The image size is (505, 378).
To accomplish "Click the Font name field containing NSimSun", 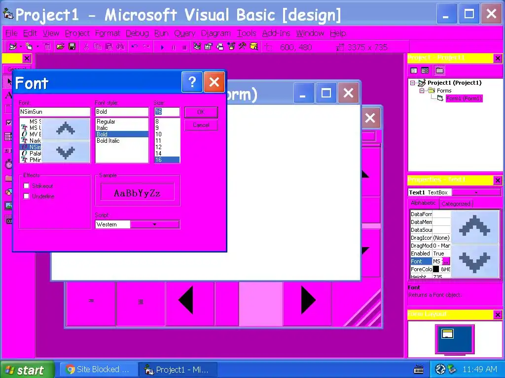I will [55, 112].
